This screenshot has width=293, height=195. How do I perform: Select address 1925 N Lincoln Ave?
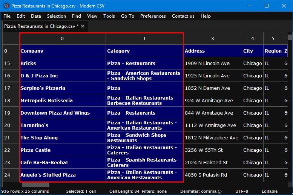(x=213, y=76)
